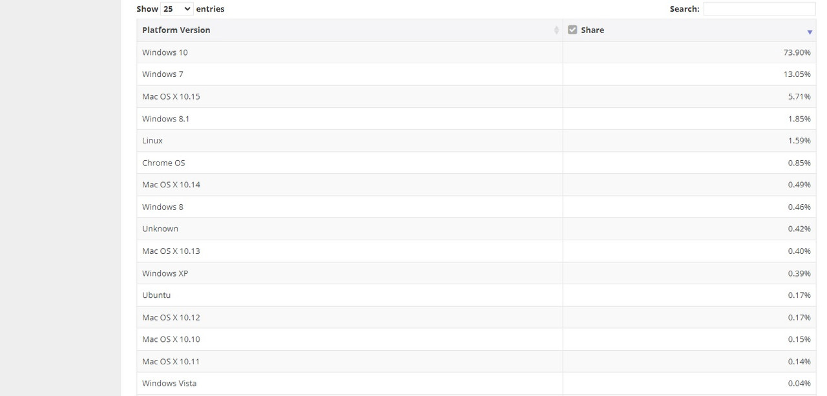
Task: Select the Mac OS X 10.15 row label
Action: (171, 96)
